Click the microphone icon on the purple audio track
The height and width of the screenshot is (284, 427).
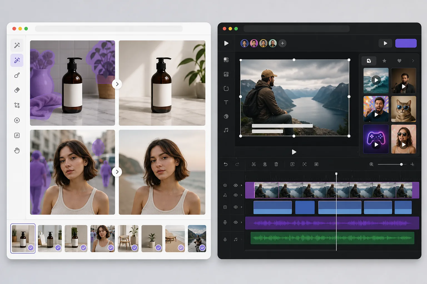(225, 222)
